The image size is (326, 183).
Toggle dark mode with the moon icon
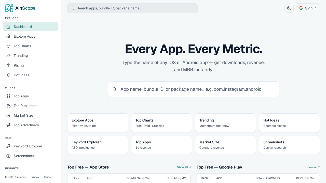tap(289, 8)
